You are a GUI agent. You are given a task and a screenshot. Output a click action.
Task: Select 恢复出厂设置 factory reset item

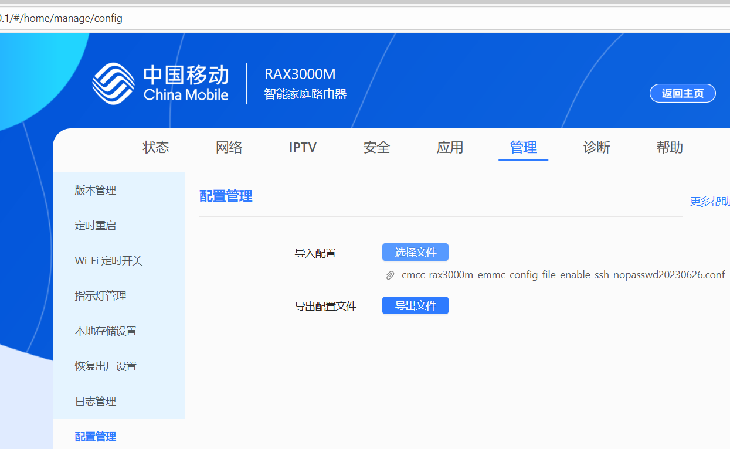click(x=106, y=366)
